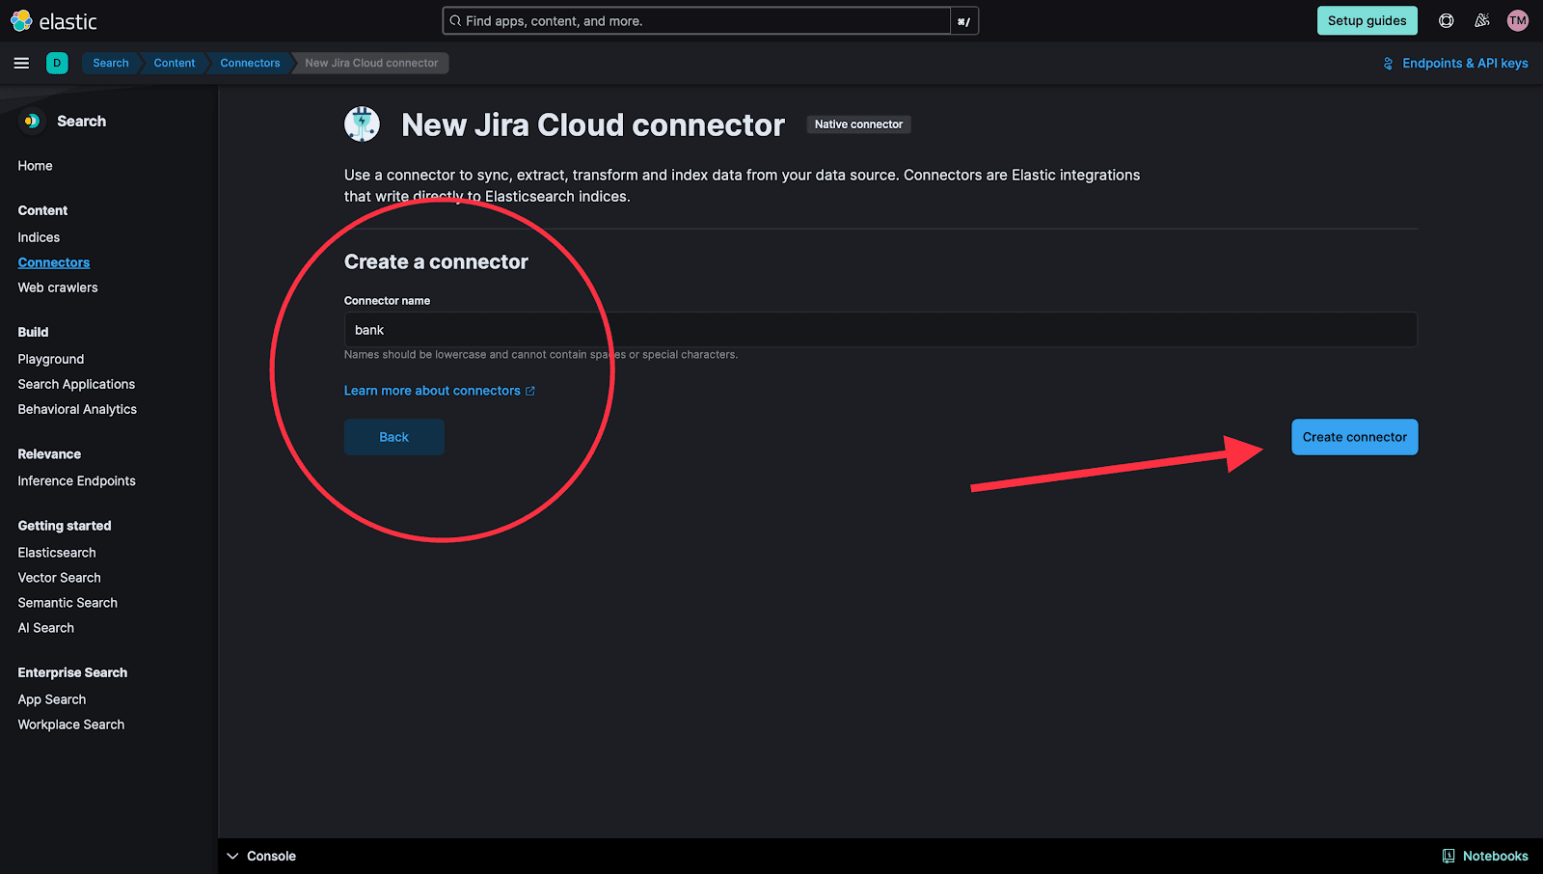This screenshot has height=874, width=1543.
Task: Click the keyboard shortcut badge in search bar
Action: (963, 20)
